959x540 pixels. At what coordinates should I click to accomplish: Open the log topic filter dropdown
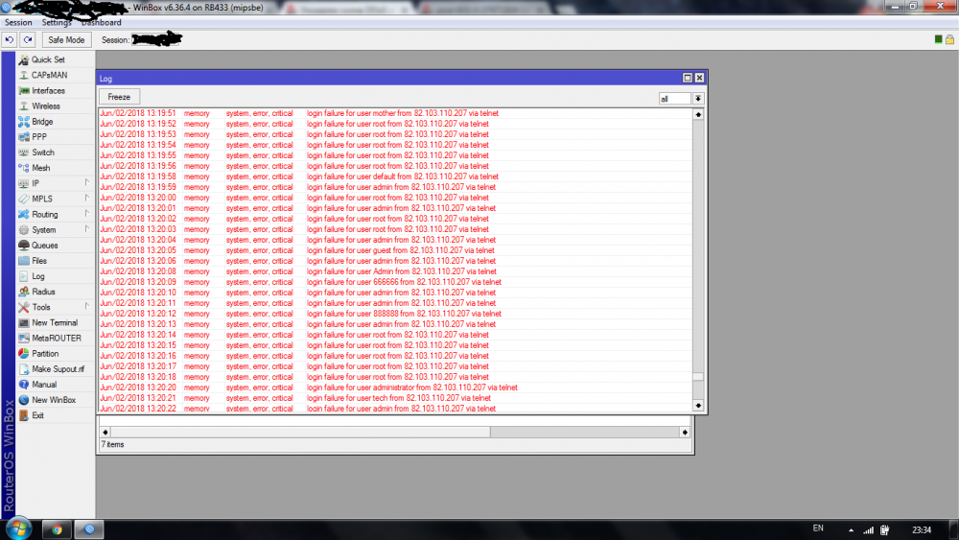pos(698,98)
